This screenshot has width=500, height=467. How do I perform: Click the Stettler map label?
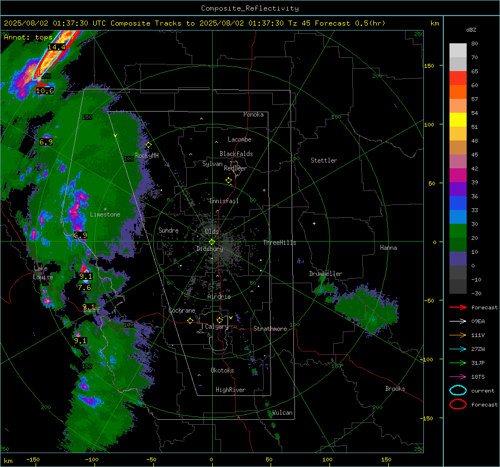[x=324, y=160]
